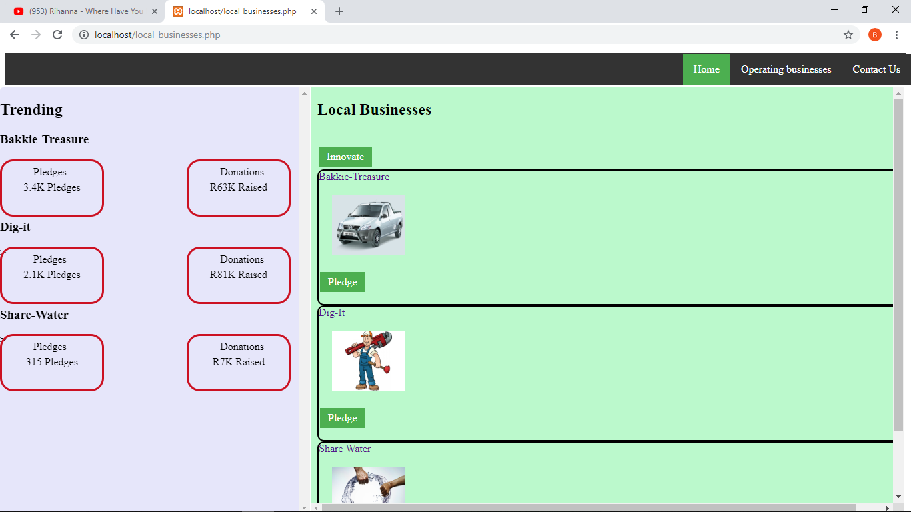Click the Local Businesses scroll-up arrow
Screen dimensions: 911x512
click(898, 93)
